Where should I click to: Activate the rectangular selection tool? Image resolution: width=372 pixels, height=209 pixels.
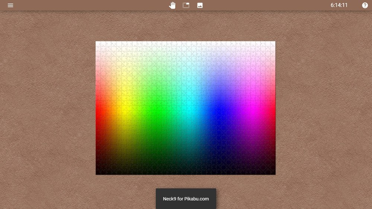[186, 5]
